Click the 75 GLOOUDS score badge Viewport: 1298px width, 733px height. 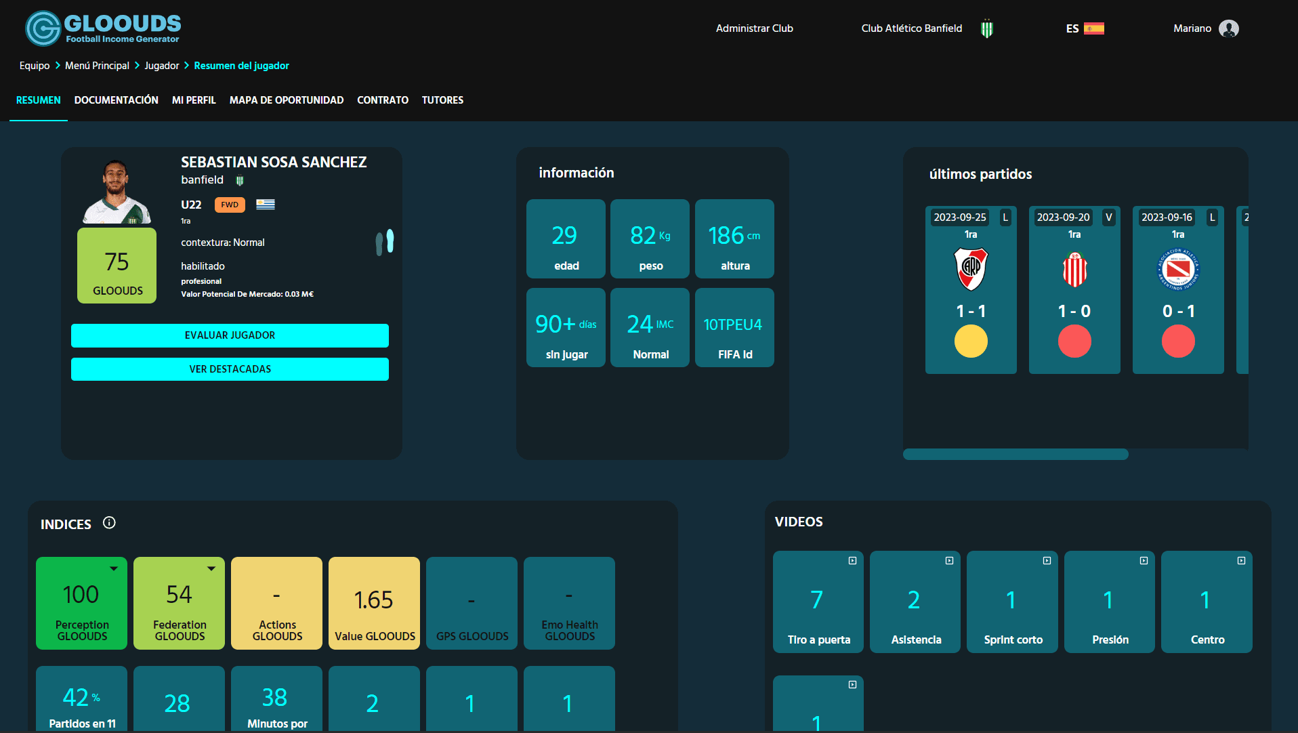[117, 266]
